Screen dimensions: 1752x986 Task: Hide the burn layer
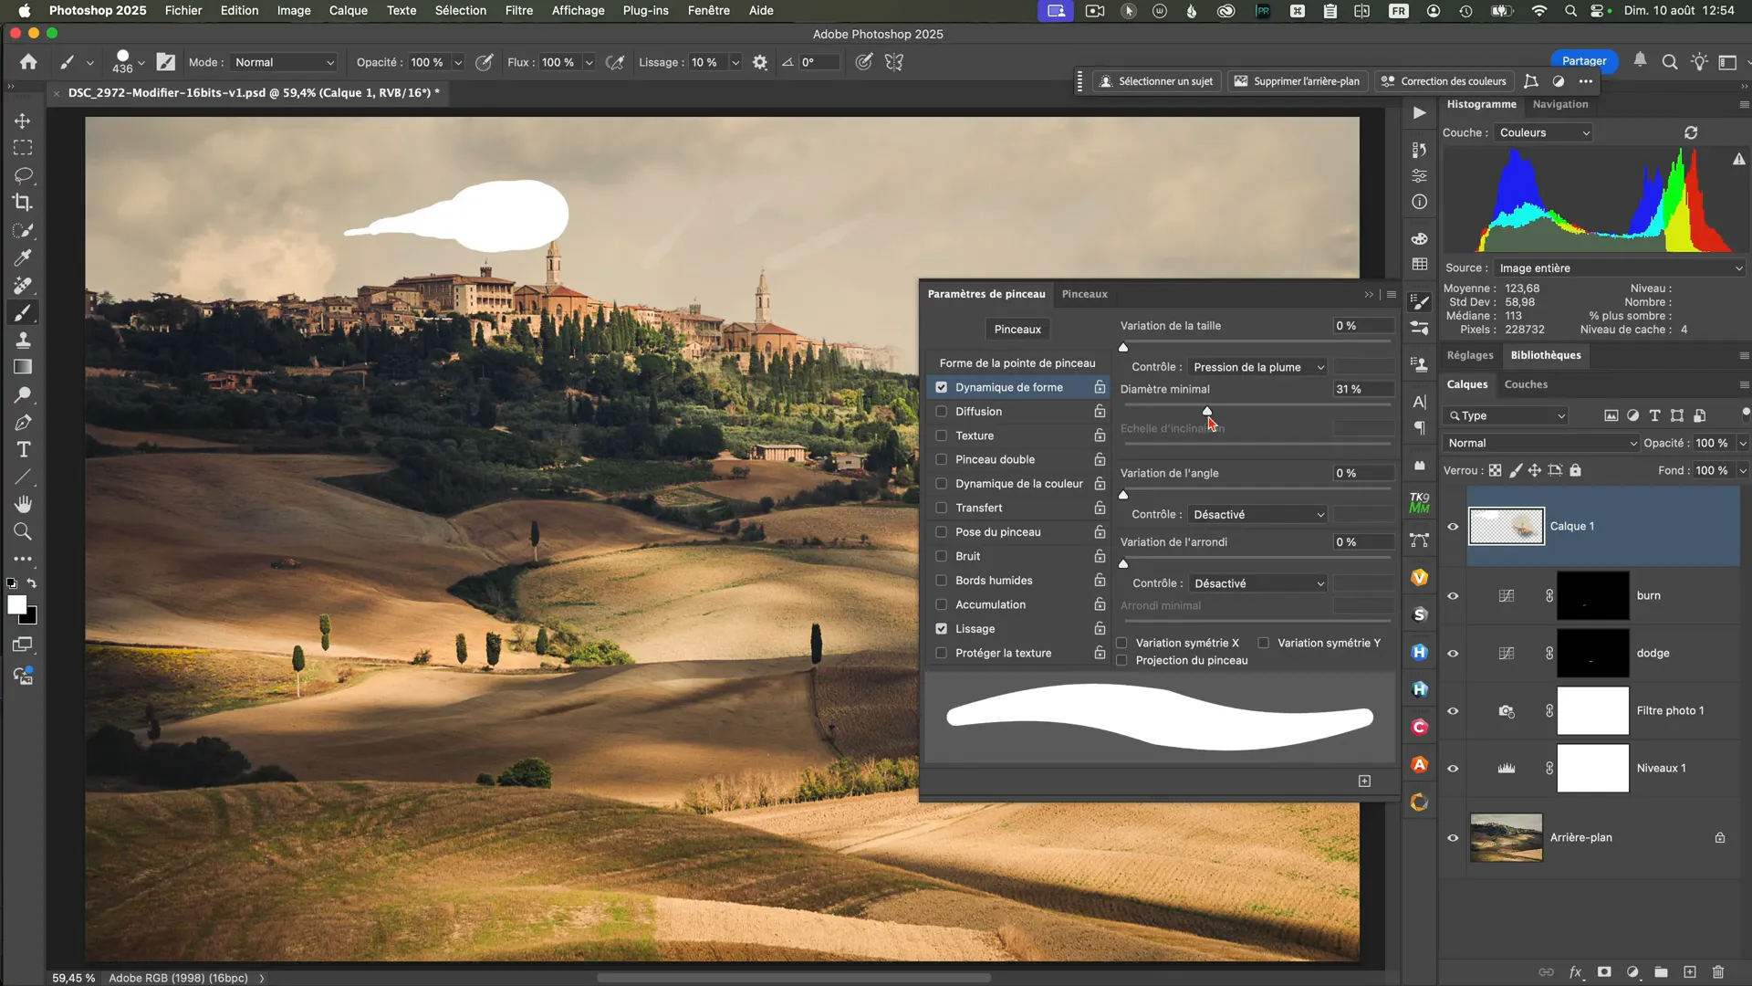pyautogui.click(x=1453, y=595)
